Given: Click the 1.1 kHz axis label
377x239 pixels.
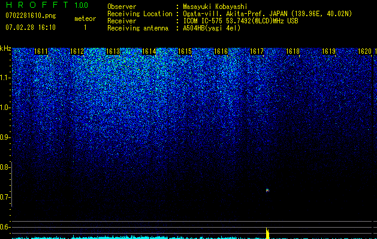Looking at the screenshot, I should [5, 78].
